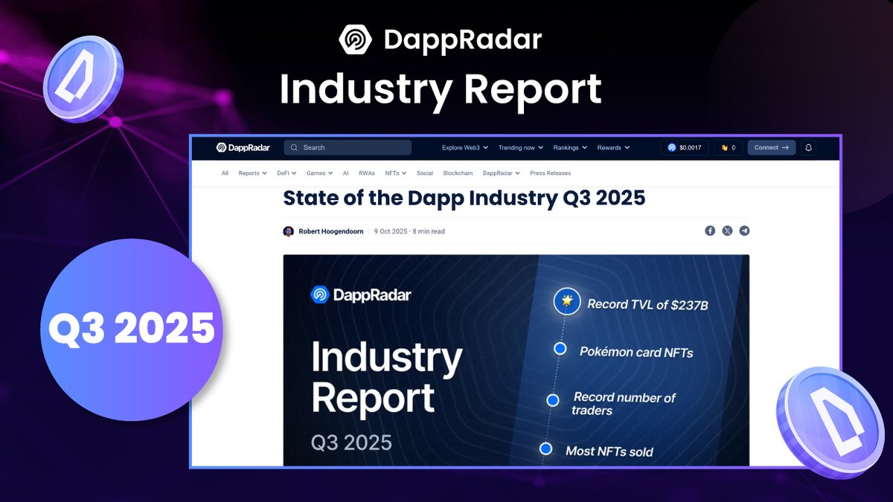The image size is (893, 502).
Task: Click the DappRadar logo in the site header
Action: coord(243,147)
